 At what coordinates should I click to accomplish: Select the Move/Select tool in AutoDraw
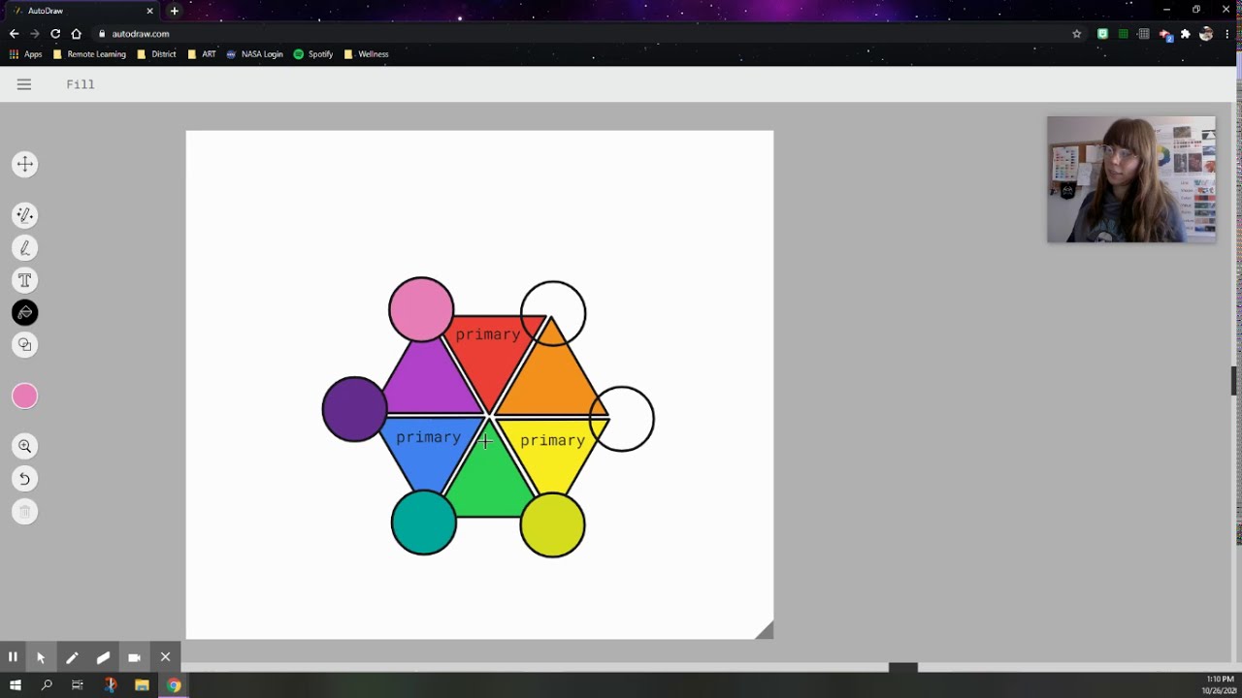tap(25, 164)
